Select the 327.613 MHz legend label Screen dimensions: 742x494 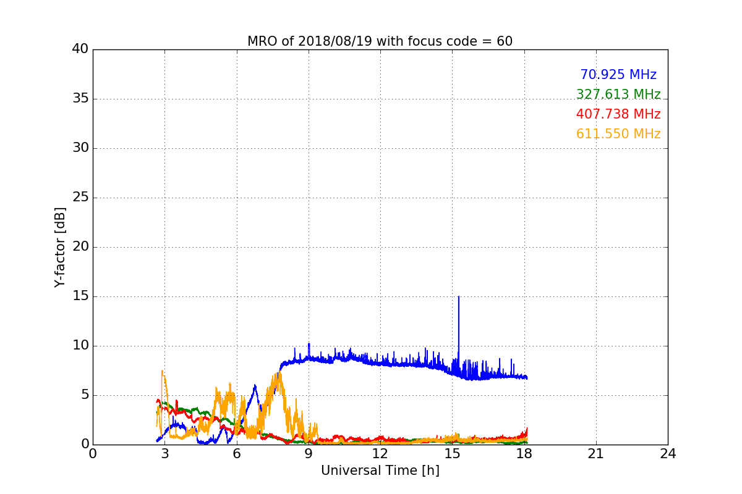pos(618,94)
